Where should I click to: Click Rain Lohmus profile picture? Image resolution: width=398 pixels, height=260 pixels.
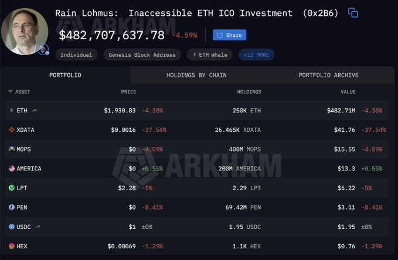pos(25,31)
